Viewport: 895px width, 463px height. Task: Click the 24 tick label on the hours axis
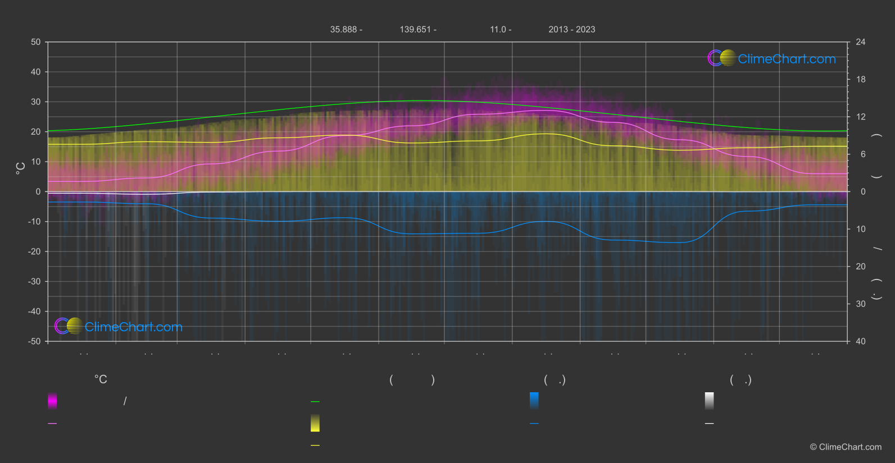click(x=861, y=42)
